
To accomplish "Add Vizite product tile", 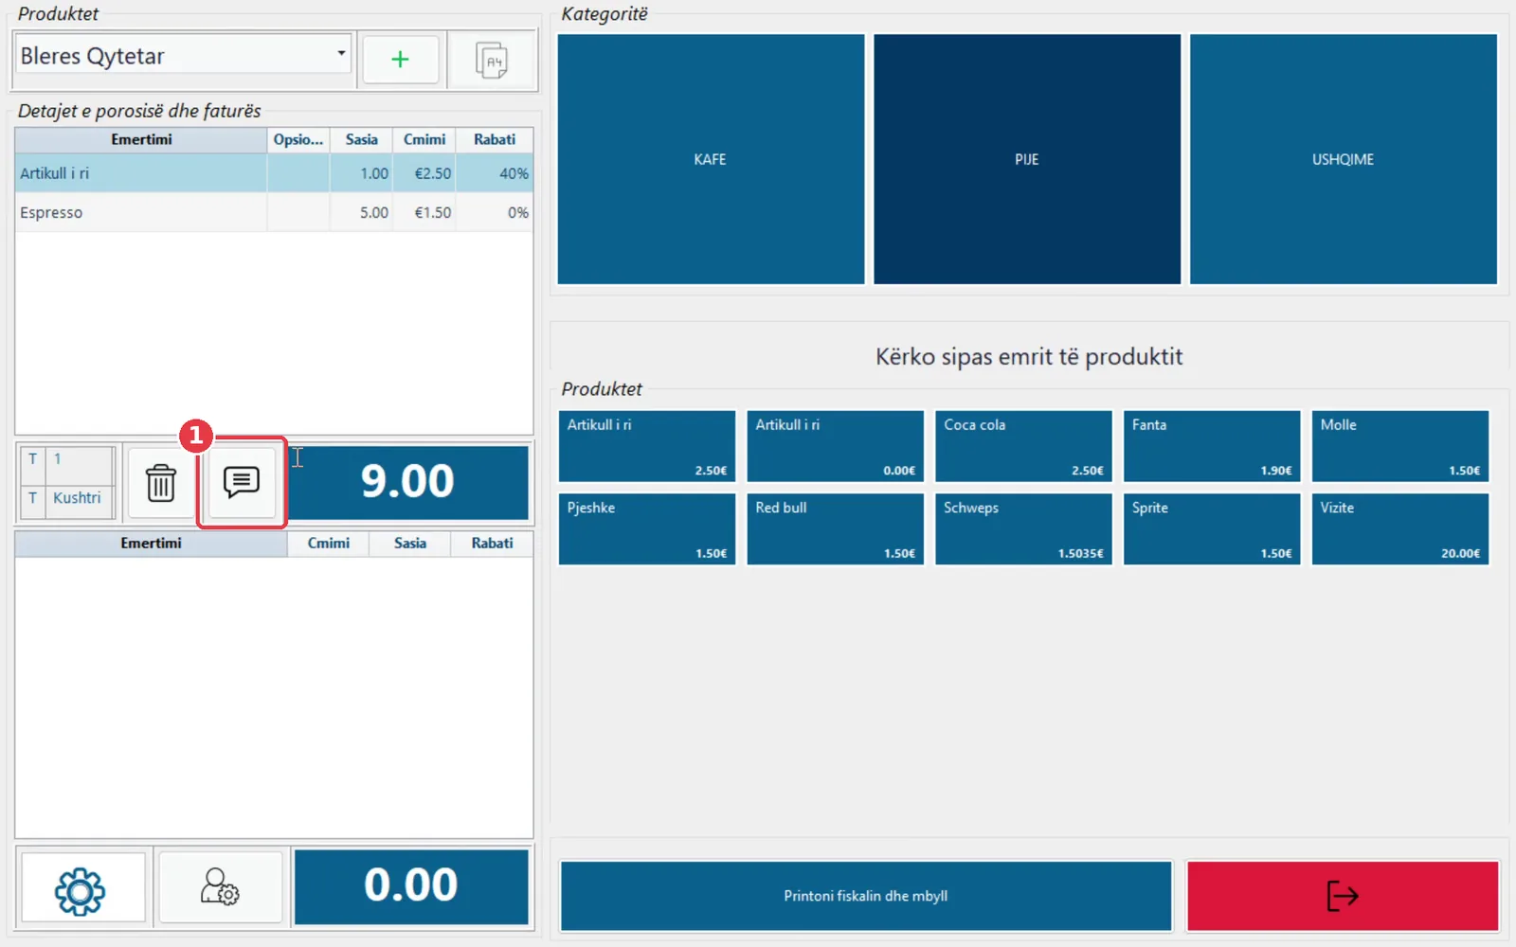I will [x=1400, y=529].
